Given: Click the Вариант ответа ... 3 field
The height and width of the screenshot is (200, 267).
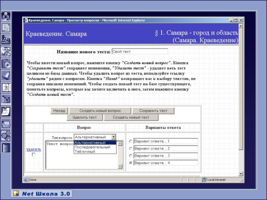Looking at the screenshot, I should point(166,156).
